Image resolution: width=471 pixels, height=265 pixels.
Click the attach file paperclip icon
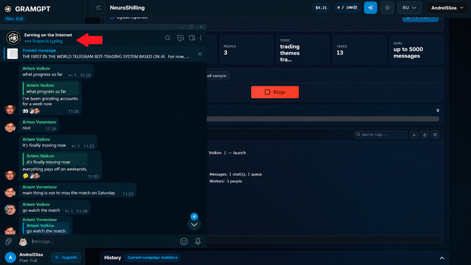8,241
